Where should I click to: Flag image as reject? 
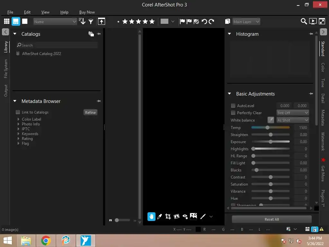tap(189, 22)
